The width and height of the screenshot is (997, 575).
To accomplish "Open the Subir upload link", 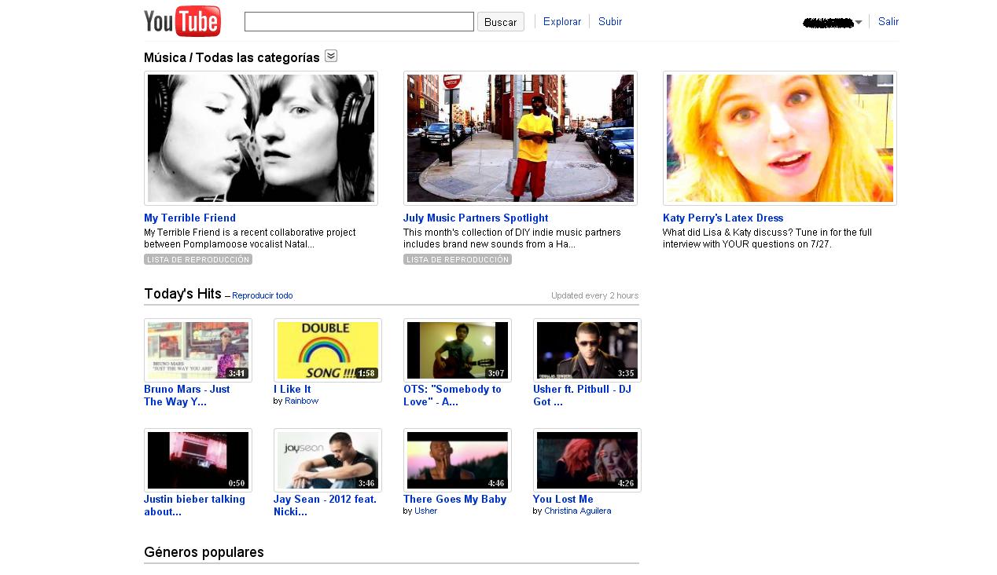I will (x=610, y=22).
